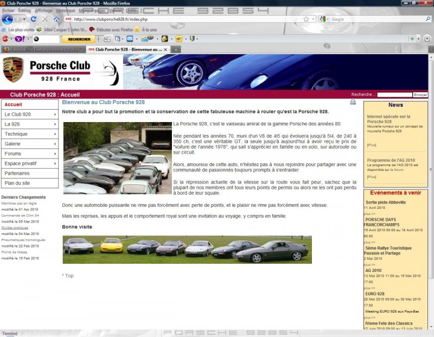Open the search engine selector dropdown
Viewport: 434px width, 337px height.
328,19
